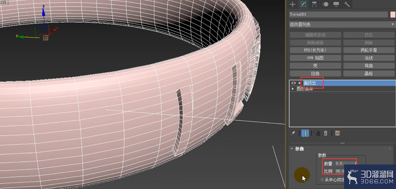Screen dimensions: 396x189
Task: Click the 参数 rollout grip dots
Action: tap(390, 149)
